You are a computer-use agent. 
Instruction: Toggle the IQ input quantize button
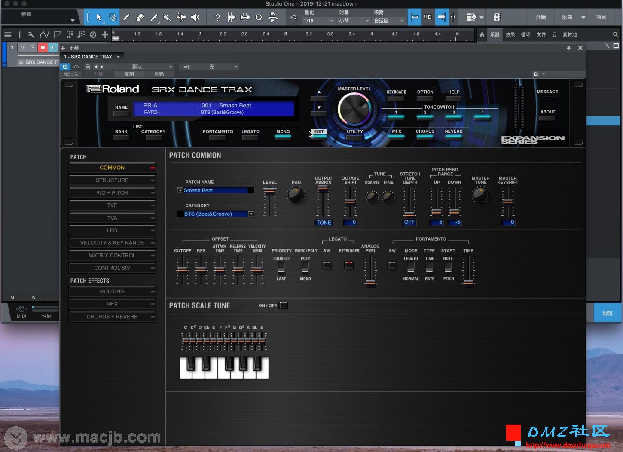click(293, 18)
